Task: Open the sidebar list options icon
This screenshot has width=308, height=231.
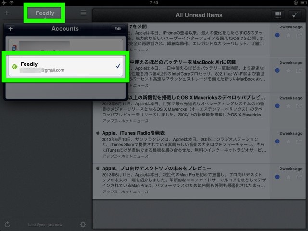Action: pyautogui.click(x=83, y=13)
